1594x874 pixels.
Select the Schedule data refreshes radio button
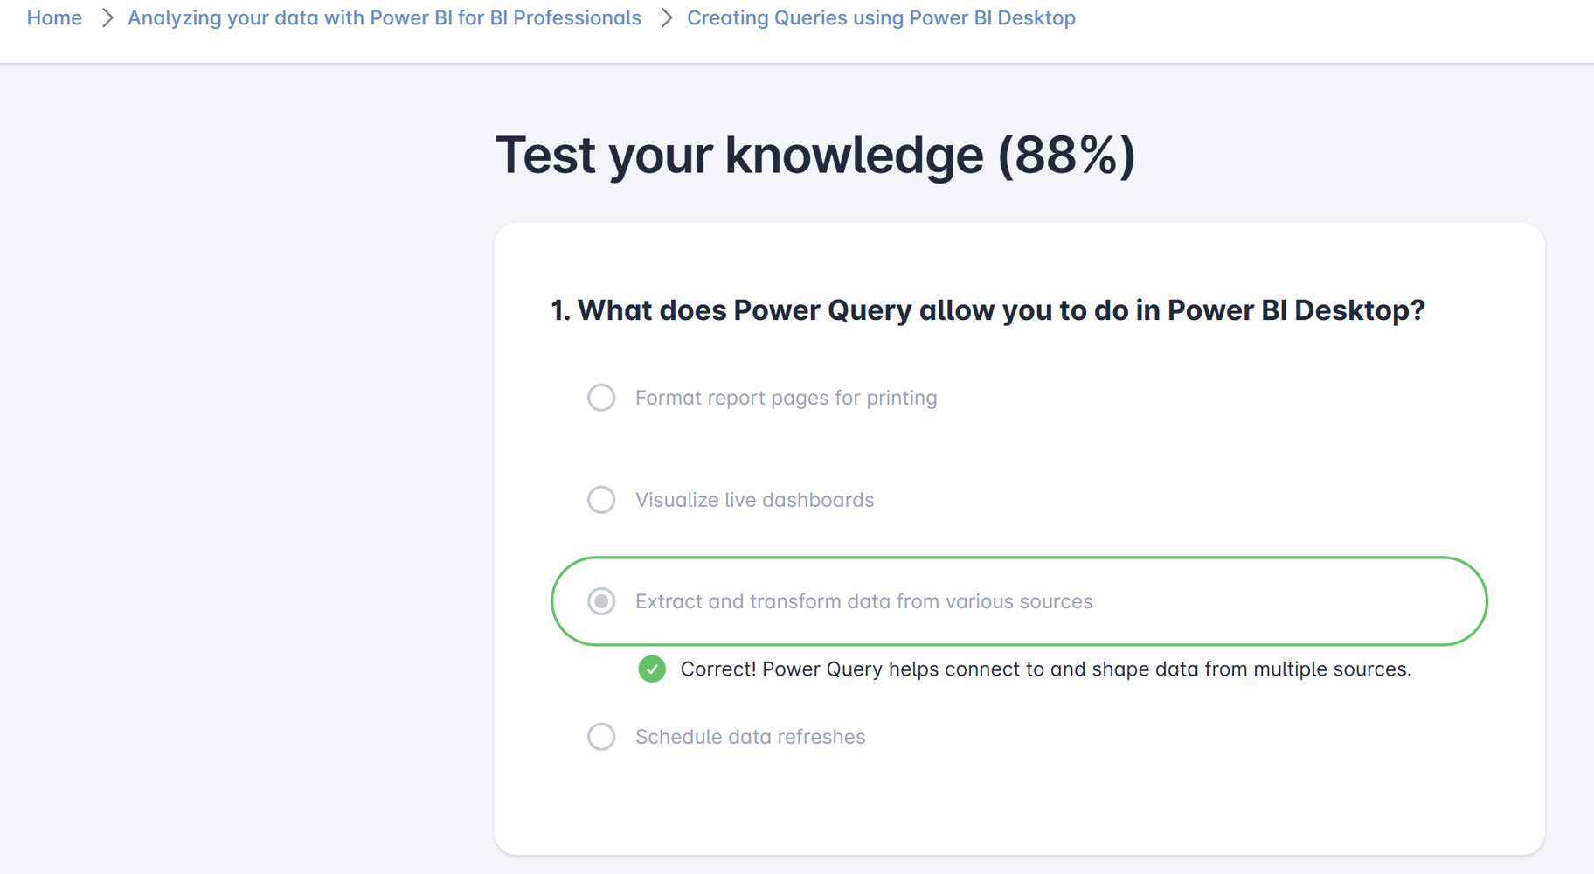point(601,737)
